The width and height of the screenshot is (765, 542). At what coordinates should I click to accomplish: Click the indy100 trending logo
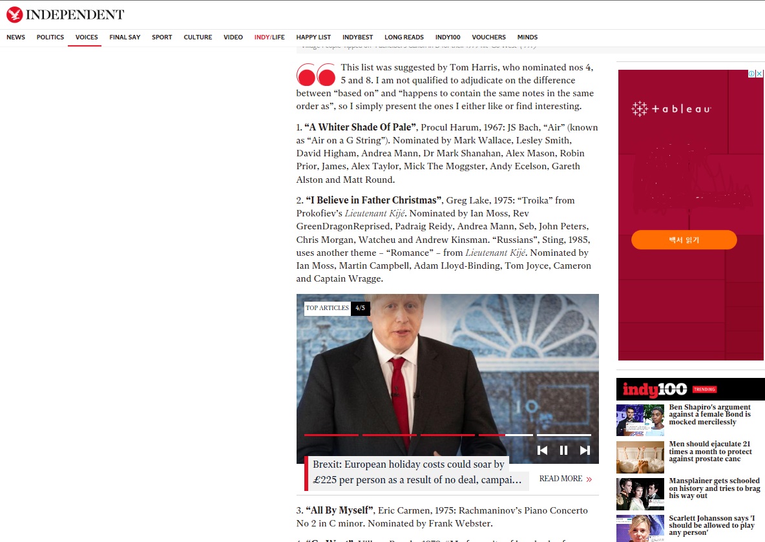[655, 390]
